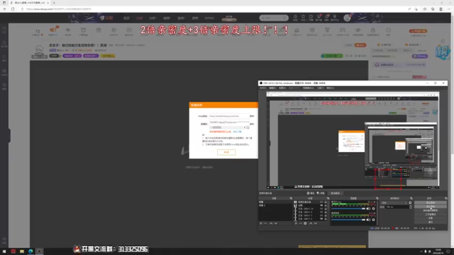The width and height of the screenshot is (454, 255).
Task: Click the 退出 button in OBS controls
Action: [x=430, y=222]
